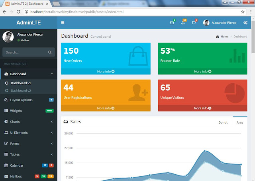Click More info on User Registrations card
255x181 pixels.
tap(106, 108)
